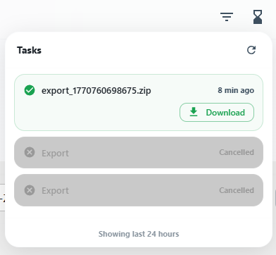Select the second cancelled Export task row
Viewport: 276px width, 255px height.
coord(139,190)
